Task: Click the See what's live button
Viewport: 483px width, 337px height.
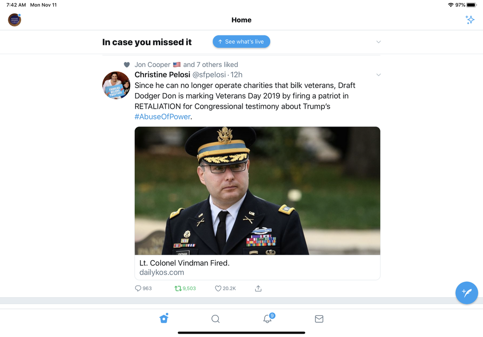Action: coord(241,42)
